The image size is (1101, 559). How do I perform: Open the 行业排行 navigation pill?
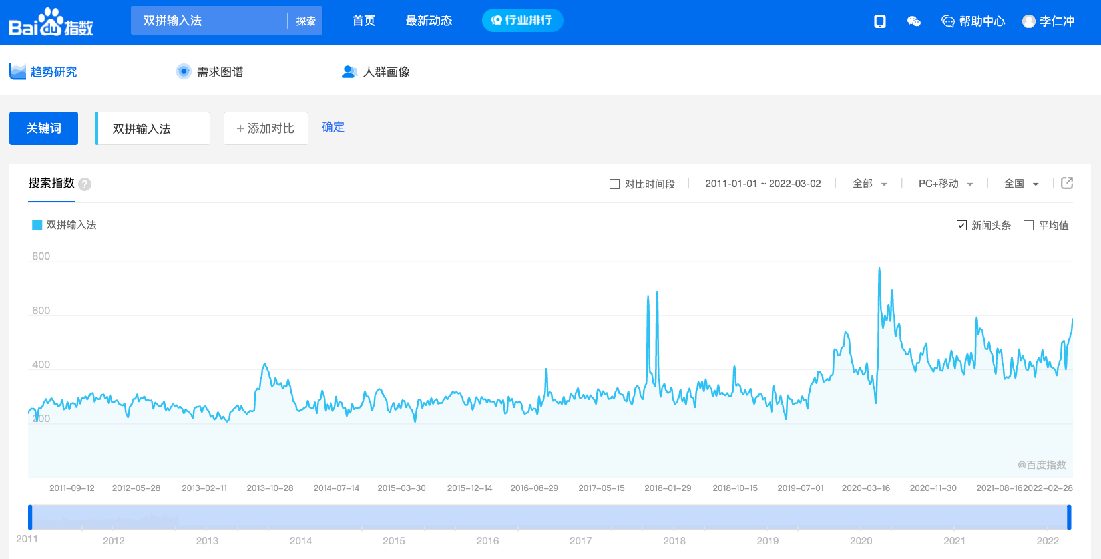(x=523, y=21)
